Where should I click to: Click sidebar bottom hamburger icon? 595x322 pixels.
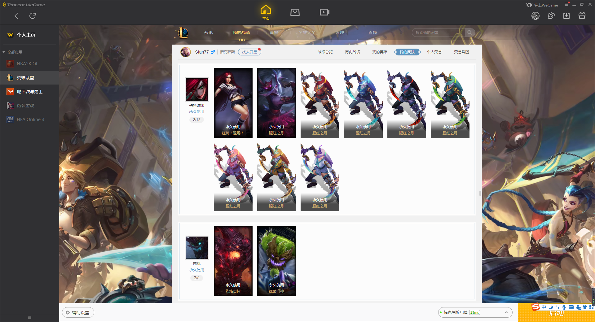30,318
